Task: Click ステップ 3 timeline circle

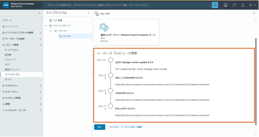Action: [111, 91]
